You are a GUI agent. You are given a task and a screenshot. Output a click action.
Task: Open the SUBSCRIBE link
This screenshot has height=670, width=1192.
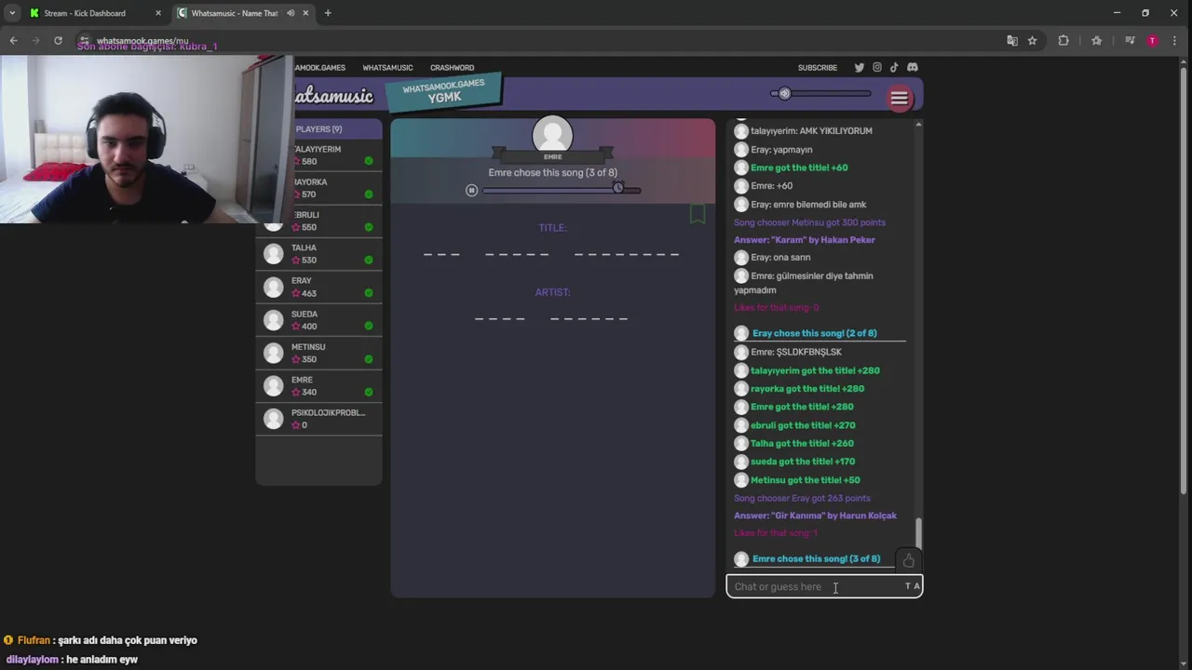coord(818,67)
